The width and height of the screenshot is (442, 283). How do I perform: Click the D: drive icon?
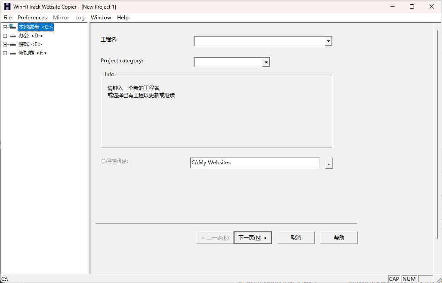tap(12, 36)
